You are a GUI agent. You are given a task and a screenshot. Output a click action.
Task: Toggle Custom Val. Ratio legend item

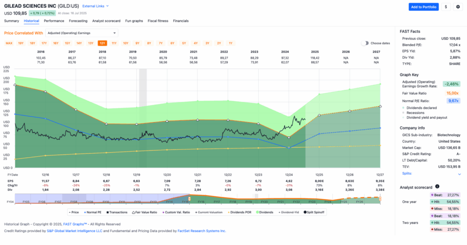point(176,212)
